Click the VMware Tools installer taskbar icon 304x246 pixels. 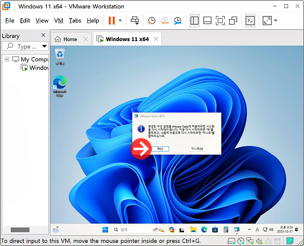(237, 230)
